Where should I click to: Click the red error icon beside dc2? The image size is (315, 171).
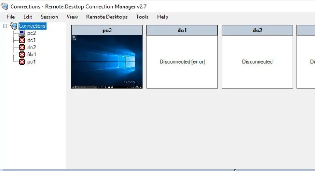(x=22, y=47)
